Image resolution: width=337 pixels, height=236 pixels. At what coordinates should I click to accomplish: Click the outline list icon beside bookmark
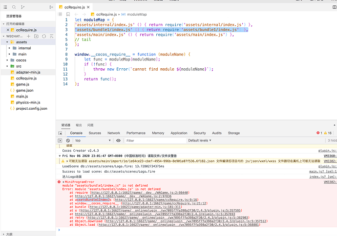(60, 14)
